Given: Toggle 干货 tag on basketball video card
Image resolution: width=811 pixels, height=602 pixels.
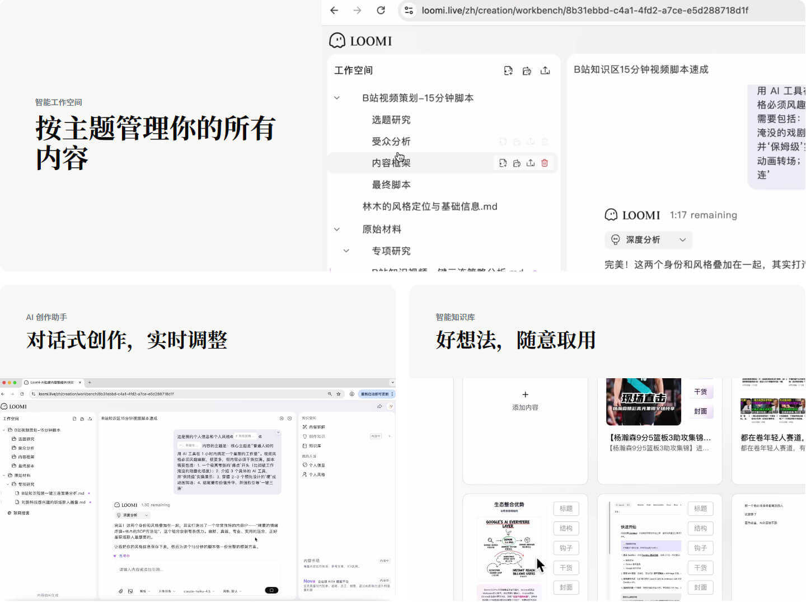Looking at the screenshot, I should tap(700, 392).
